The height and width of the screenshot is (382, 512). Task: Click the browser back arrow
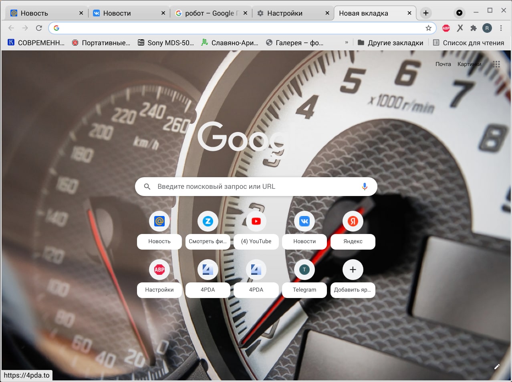pos(11,28)
